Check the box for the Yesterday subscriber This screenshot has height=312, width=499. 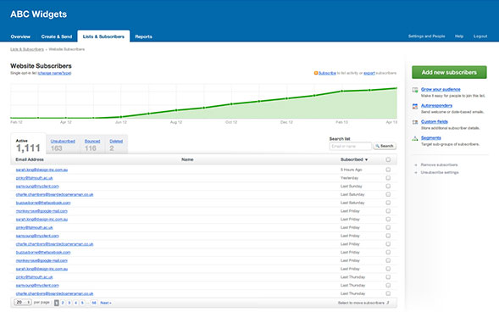pyautogui.click(x=388, y=178)
